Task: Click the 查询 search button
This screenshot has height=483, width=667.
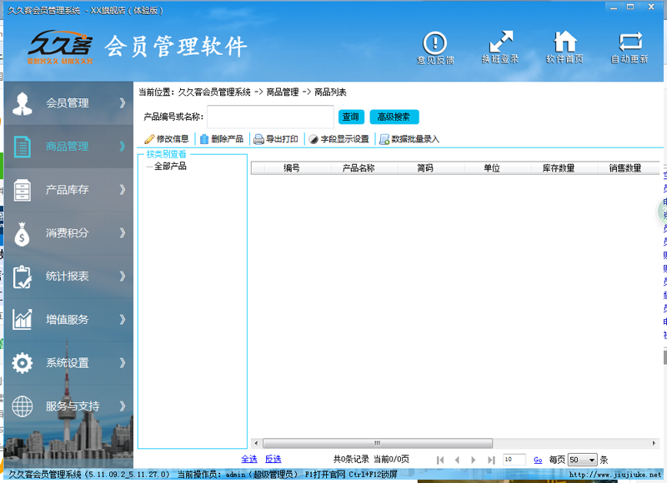Action: coord(351,117)
